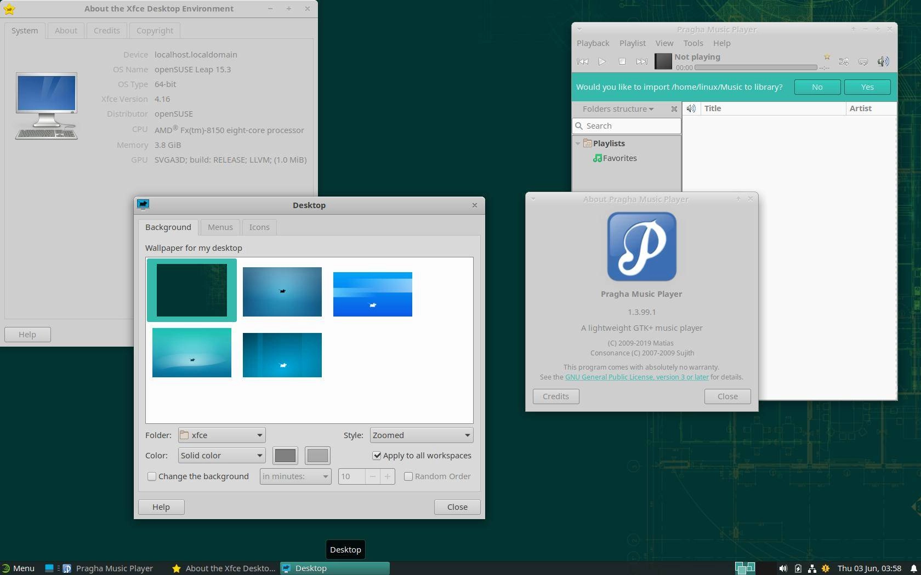Click the first dark gray color swatch

point(285,456)
